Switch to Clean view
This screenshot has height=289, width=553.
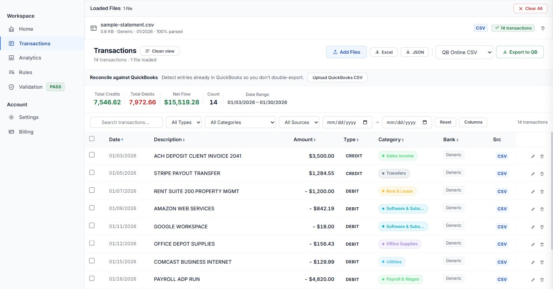pos(160,51)
